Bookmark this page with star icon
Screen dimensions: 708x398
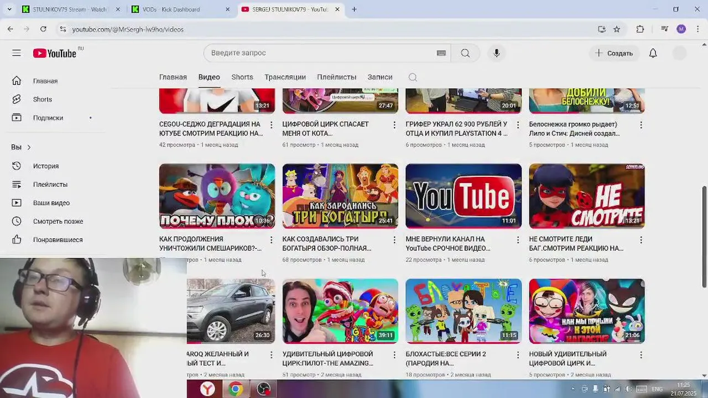pyautogui.click(x=617, y=29)
